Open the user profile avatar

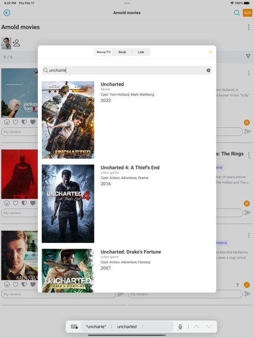6,43
